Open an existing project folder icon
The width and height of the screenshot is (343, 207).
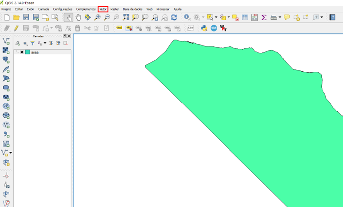pyautogui.click(x=16, y=17)
